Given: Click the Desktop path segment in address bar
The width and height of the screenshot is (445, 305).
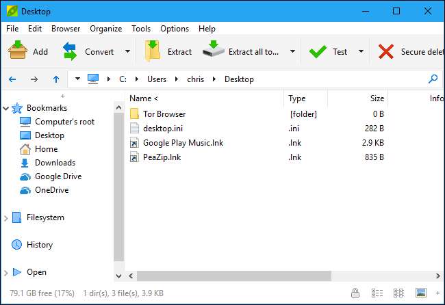Looking at the screenshot, I should pyautogui.click(x=239, y=79).
